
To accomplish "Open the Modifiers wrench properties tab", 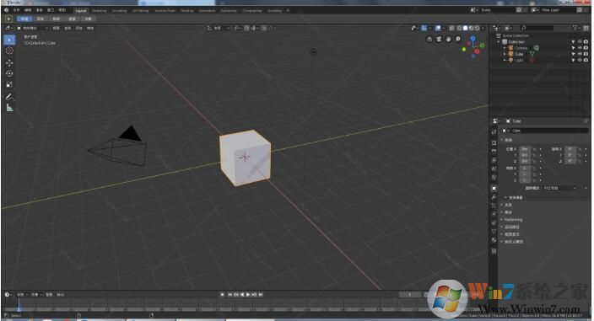I will [494, 197].
